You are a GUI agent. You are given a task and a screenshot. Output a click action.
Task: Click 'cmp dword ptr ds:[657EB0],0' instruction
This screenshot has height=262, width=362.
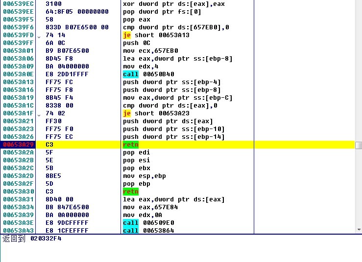176,27
